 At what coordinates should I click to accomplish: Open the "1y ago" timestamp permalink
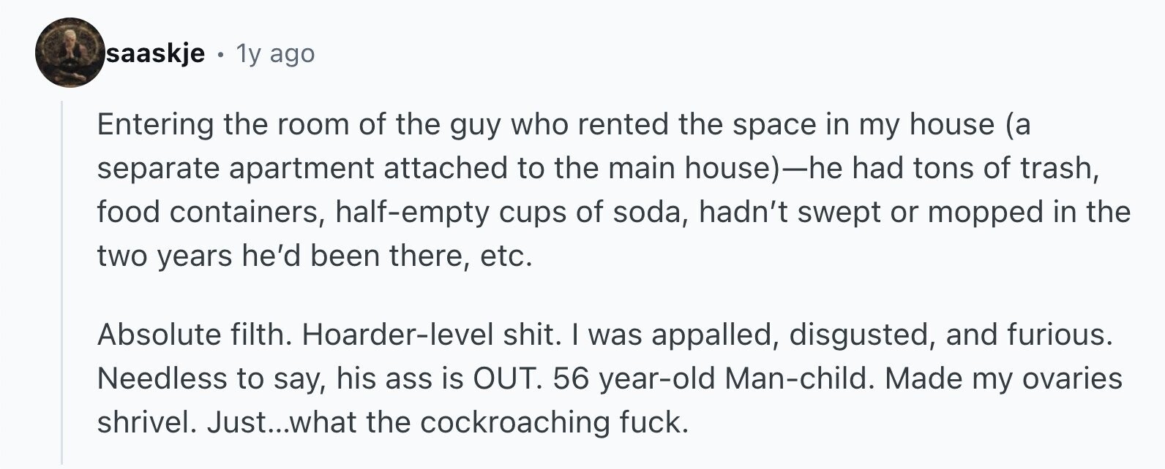point(275,53)
